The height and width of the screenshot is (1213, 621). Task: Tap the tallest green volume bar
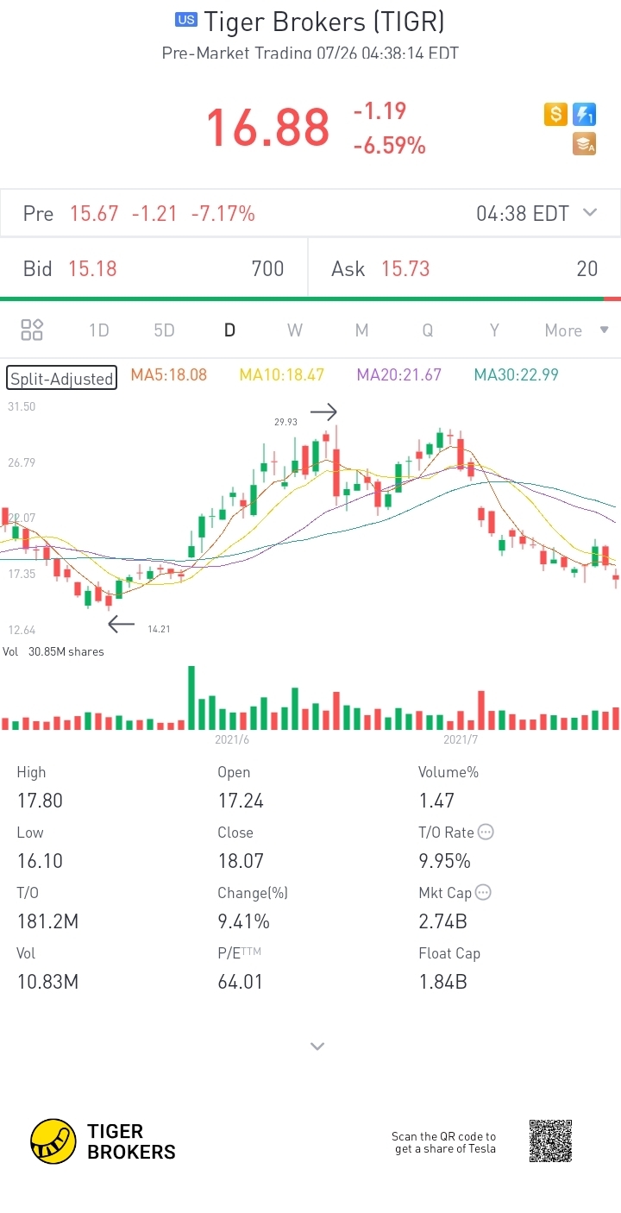click(191, 697)
